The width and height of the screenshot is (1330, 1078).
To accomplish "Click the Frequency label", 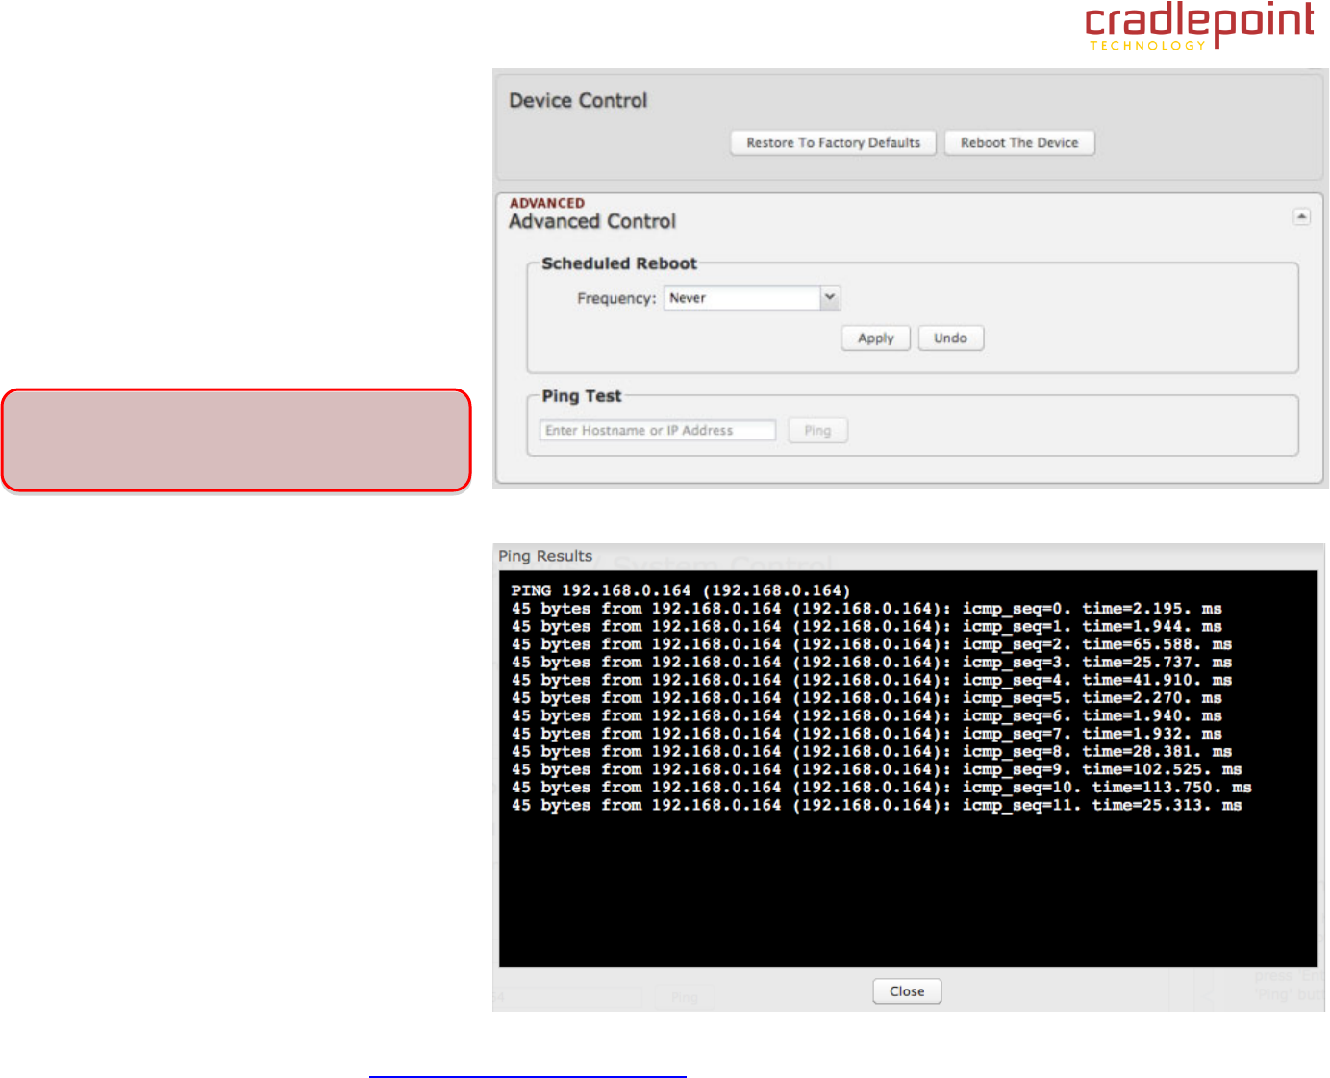I will (616, 299).
